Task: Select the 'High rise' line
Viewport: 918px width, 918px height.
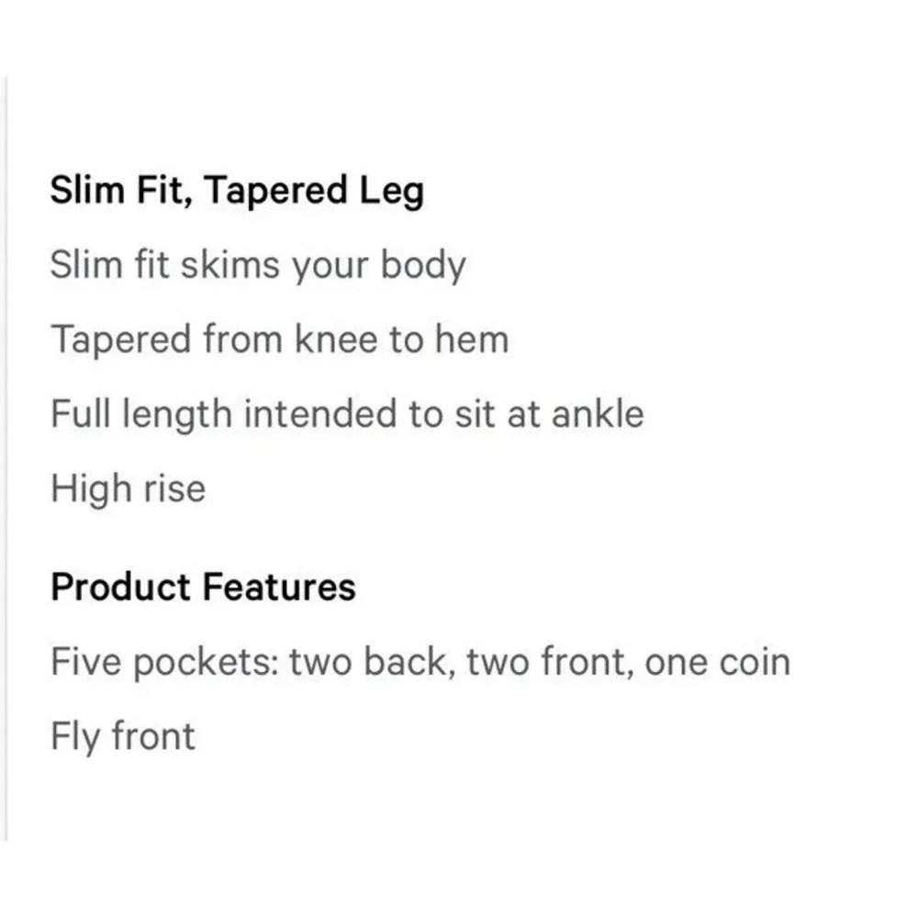Action: (129, 489)
